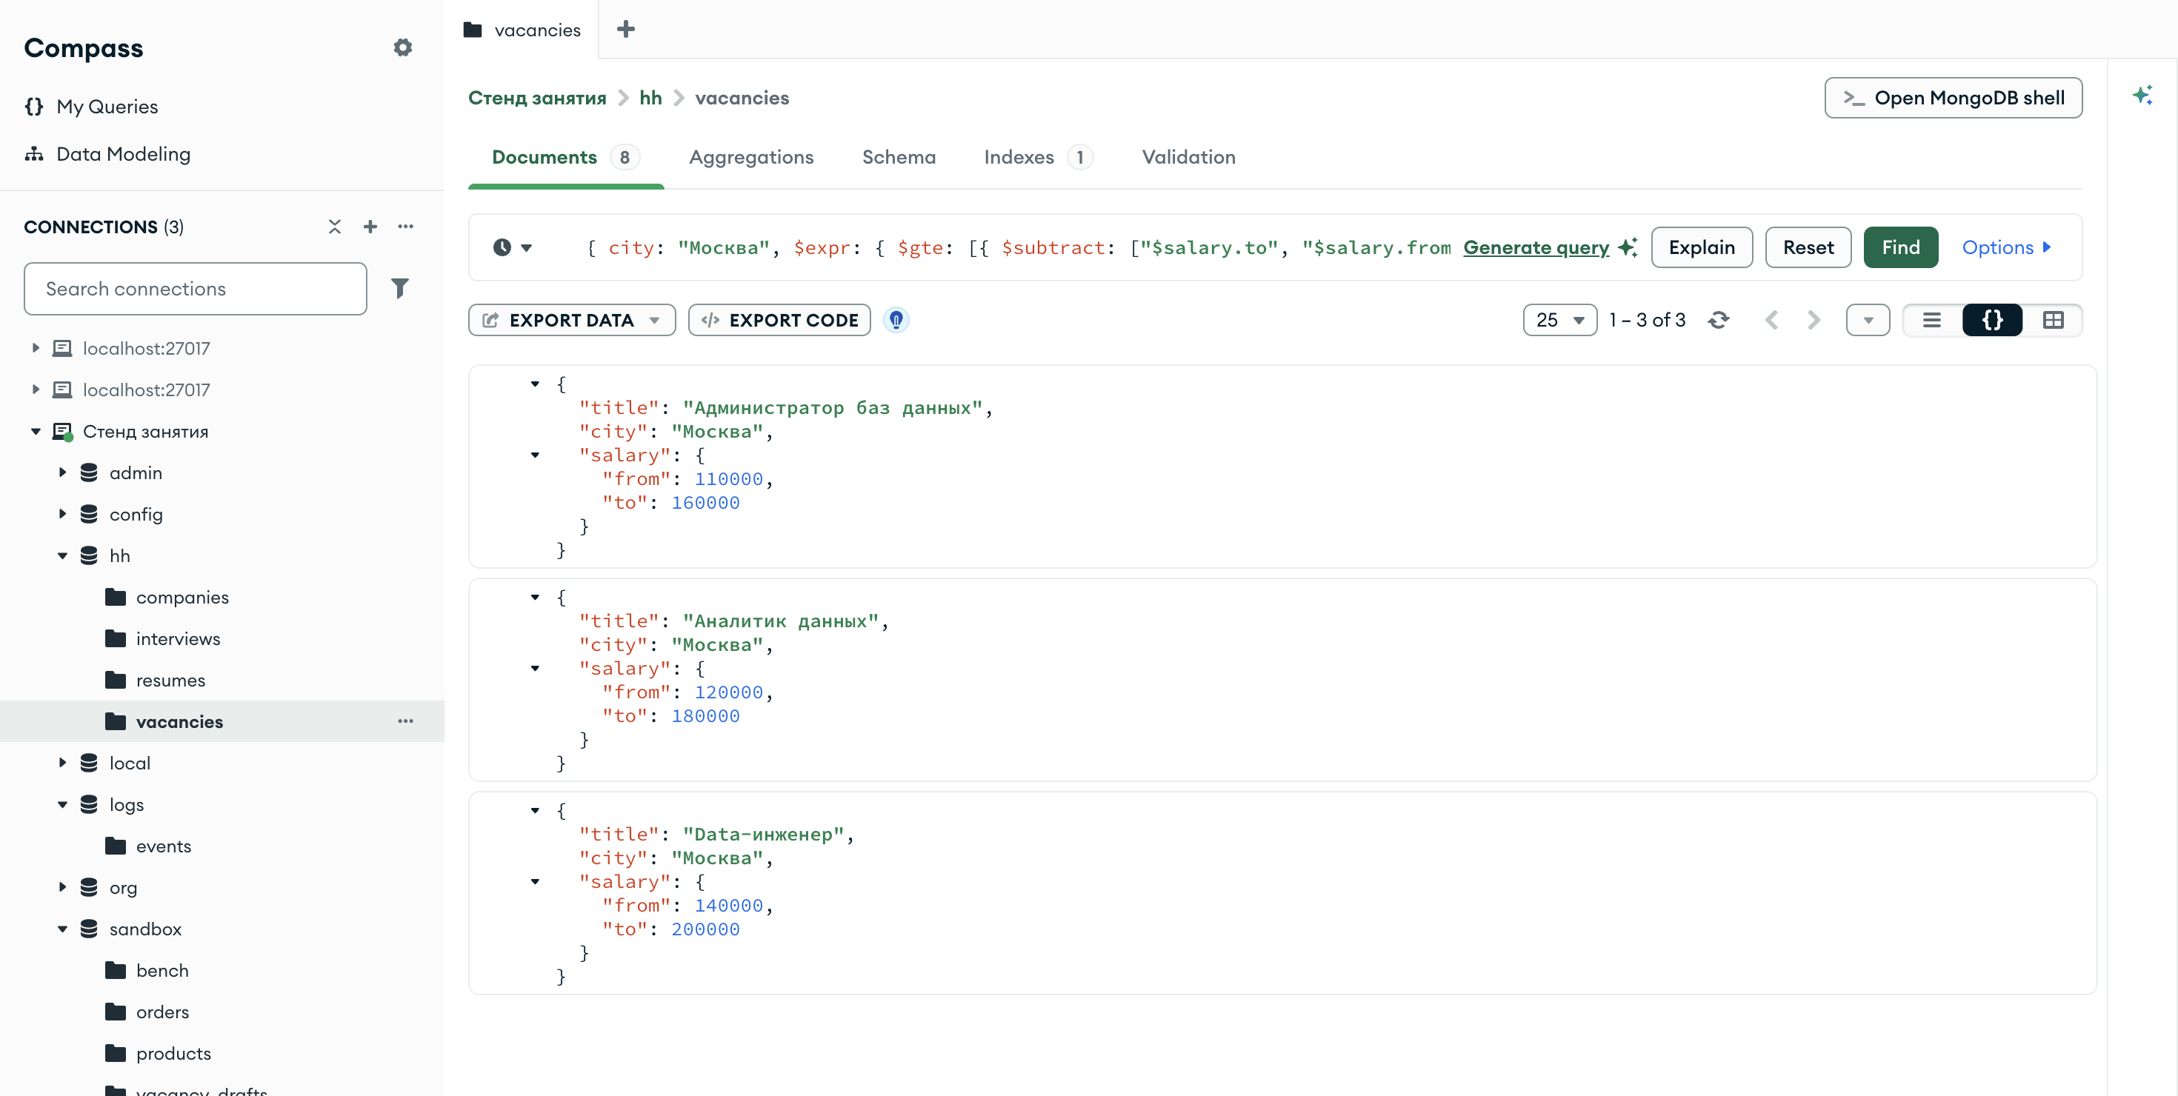Viewport: 2178px width, 1096px height.
Task: Click the AI sparkle icon next to Generate query
Action: [1627, 247]
